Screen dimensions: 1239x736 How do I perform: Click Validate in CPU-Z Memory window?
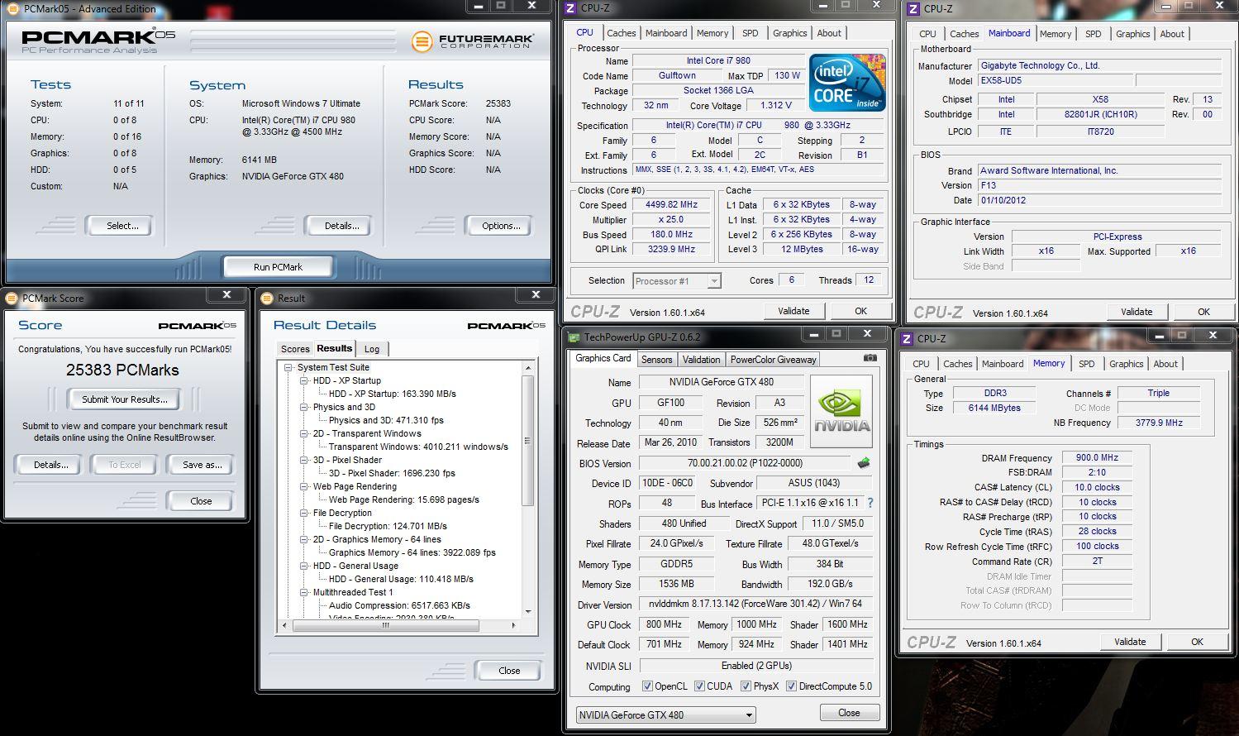point(1130,642)
